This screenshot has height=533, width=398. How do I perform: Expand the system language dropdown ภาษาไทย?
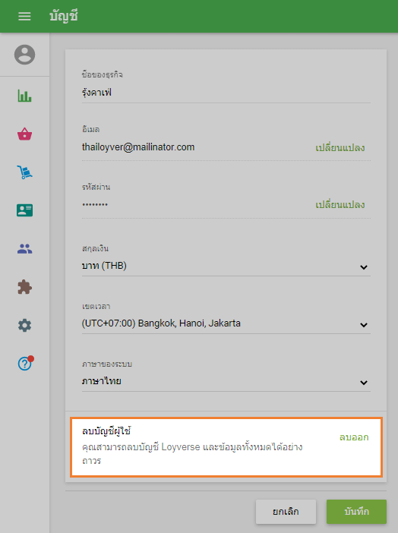pos(226,381)
